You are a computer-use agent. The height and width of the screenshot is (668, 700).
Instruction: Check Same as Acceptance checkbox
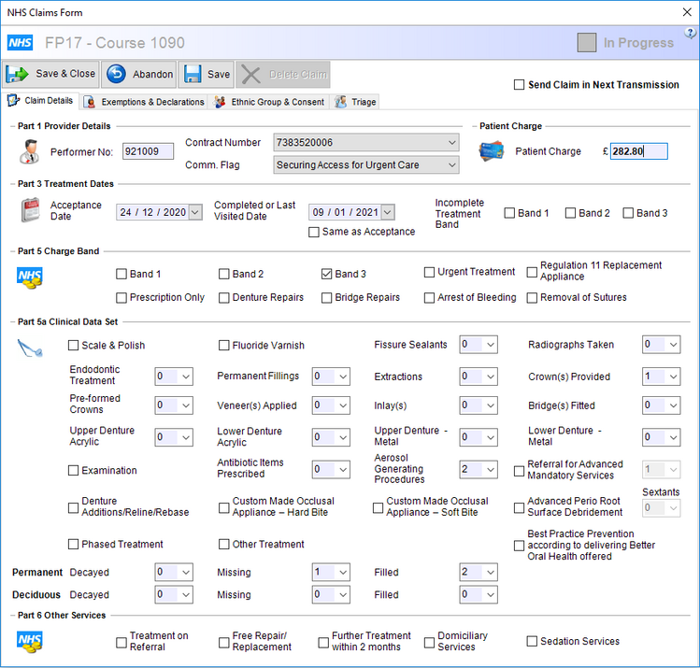(x=314, y=232)
